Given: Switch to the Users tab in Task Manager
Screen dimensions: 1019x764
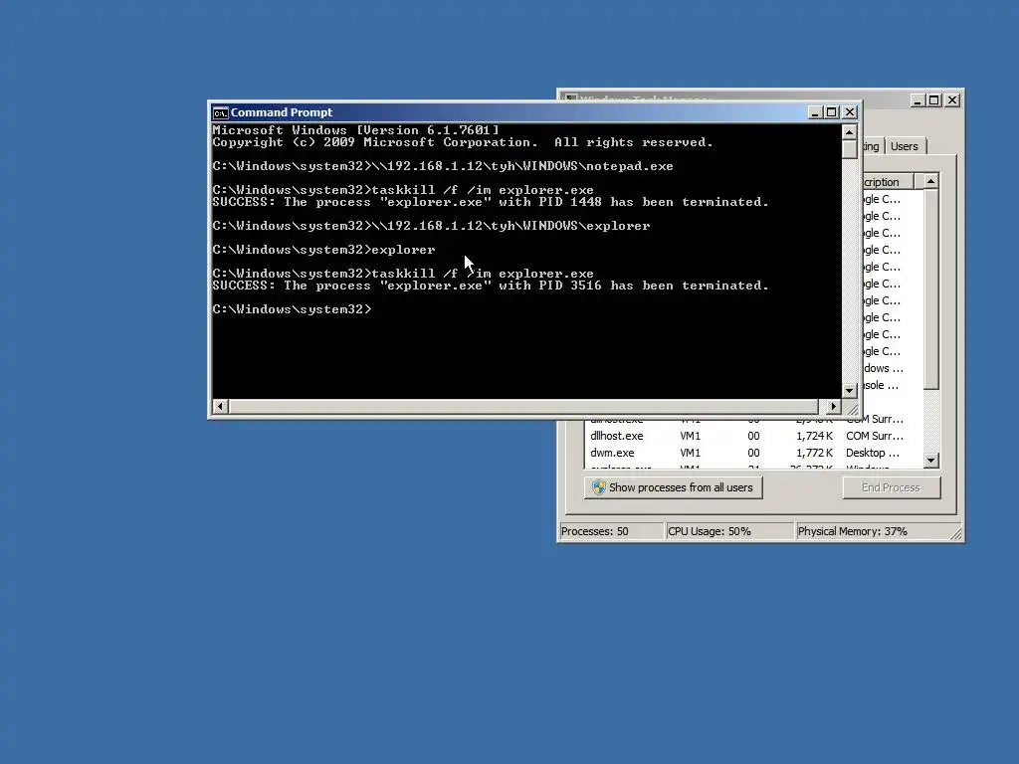Looking at the screenshot, I should point(904,146).
